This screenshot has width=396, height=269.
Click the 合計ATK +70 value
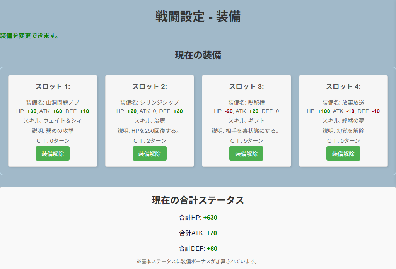point(212,233)
